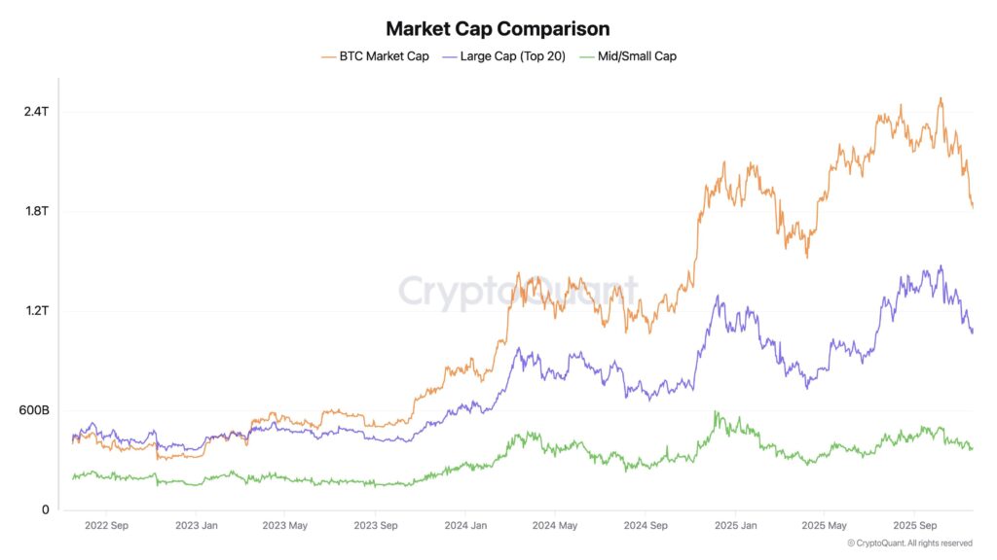
Task: Click the green Mid/Small Cap legend marker
Action: (586, 56)
